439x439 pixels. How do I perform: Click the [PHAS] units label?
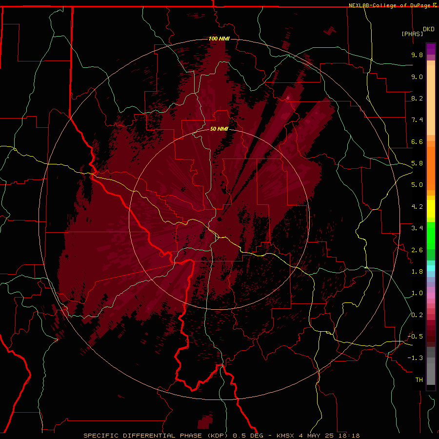(x=412, y=34)
